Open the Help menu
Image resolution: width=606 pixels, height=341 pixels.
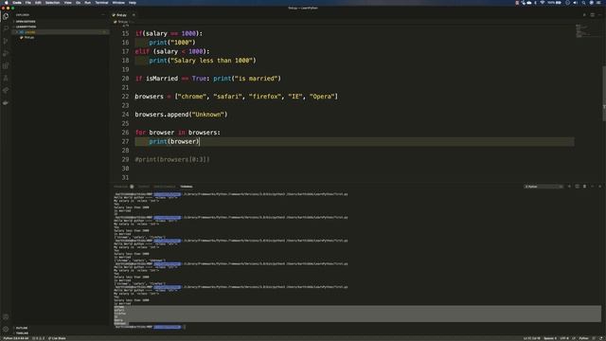click(x=133, y=3)
